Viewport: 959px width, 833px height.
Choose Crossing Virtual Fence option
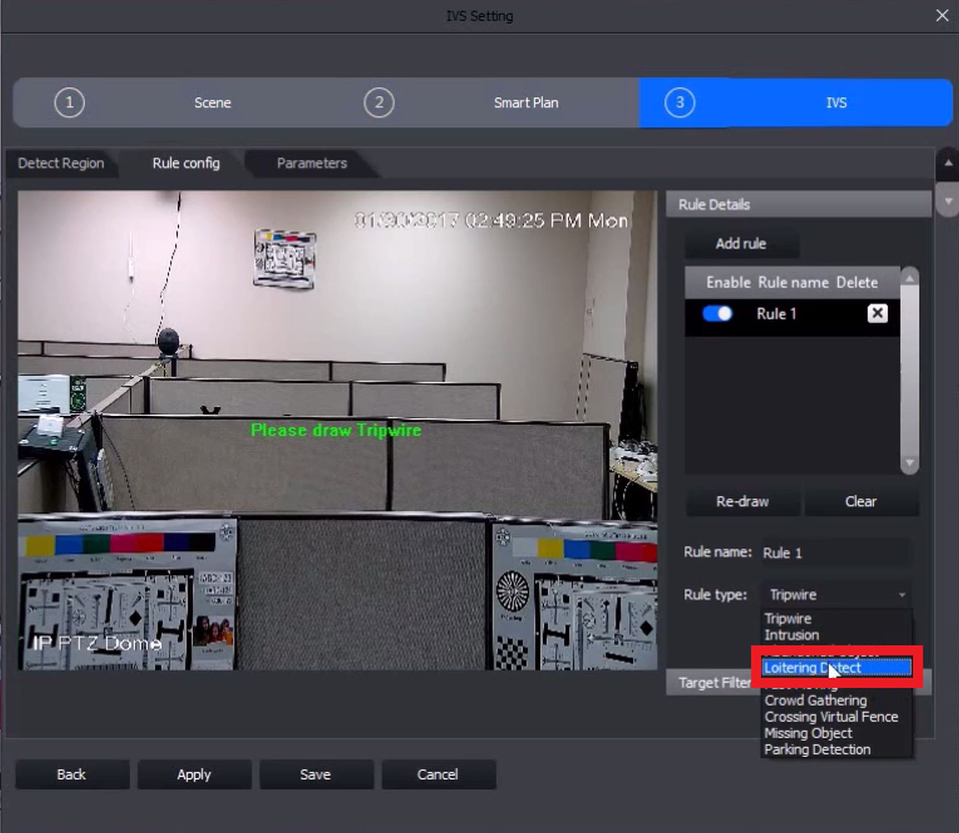coord(831,717)
